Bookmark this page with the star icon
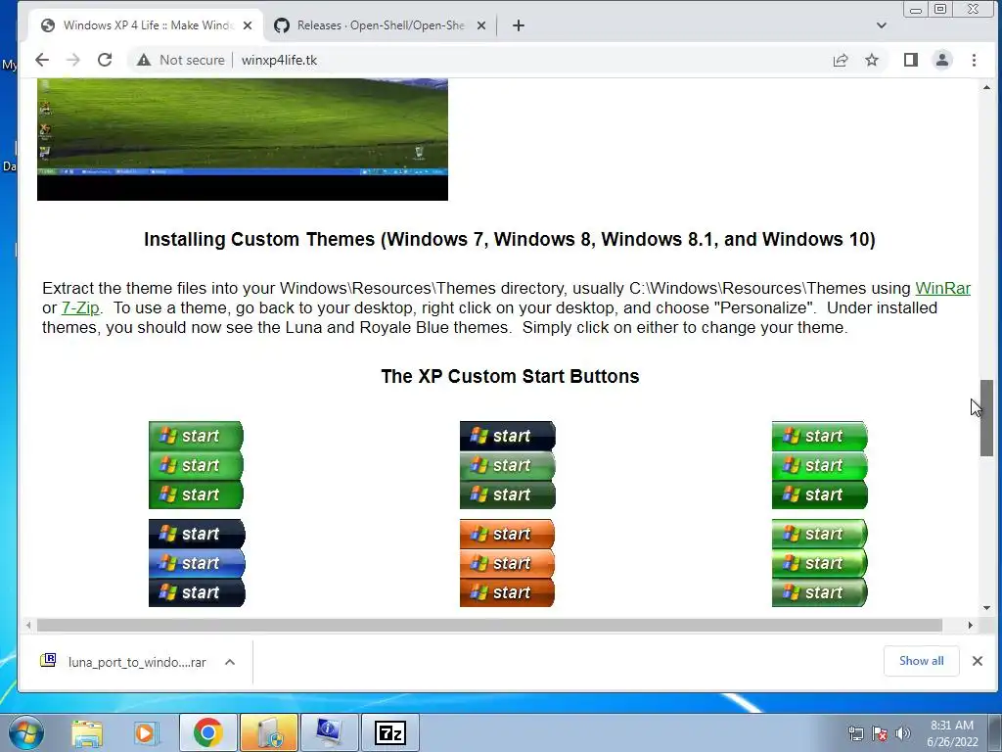 pos(872,60)
